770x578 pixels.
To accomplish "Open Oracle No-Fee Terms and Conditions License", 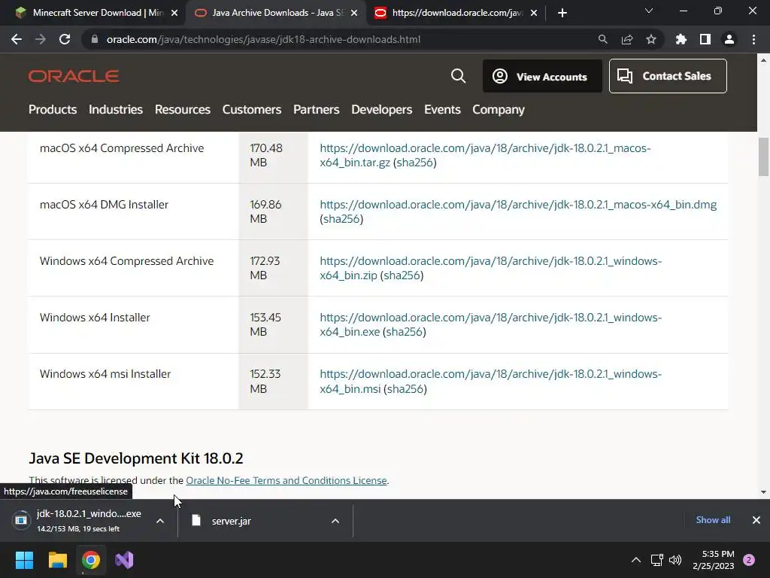I will pyautogui.click(x=286, y=481).
